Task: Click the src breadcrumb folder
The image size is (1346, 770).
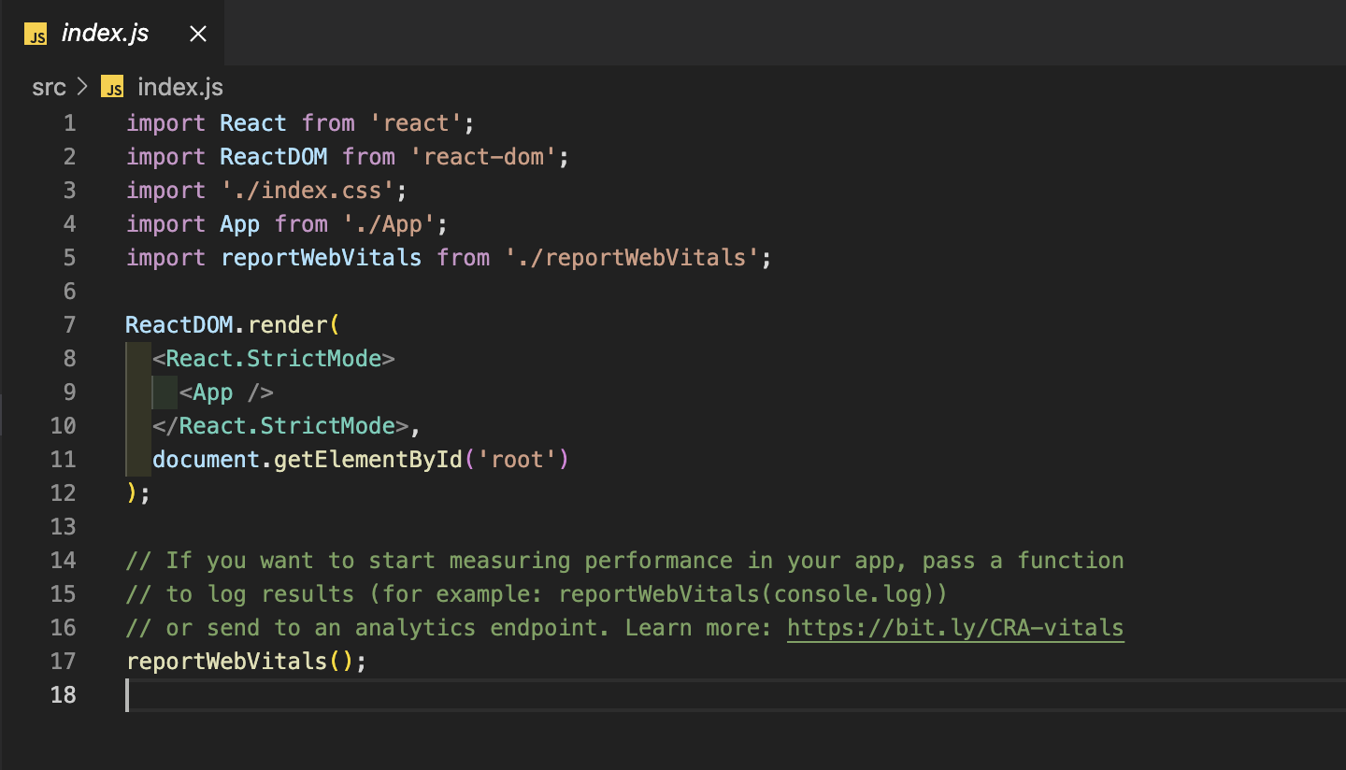Action: click(49, 88)
